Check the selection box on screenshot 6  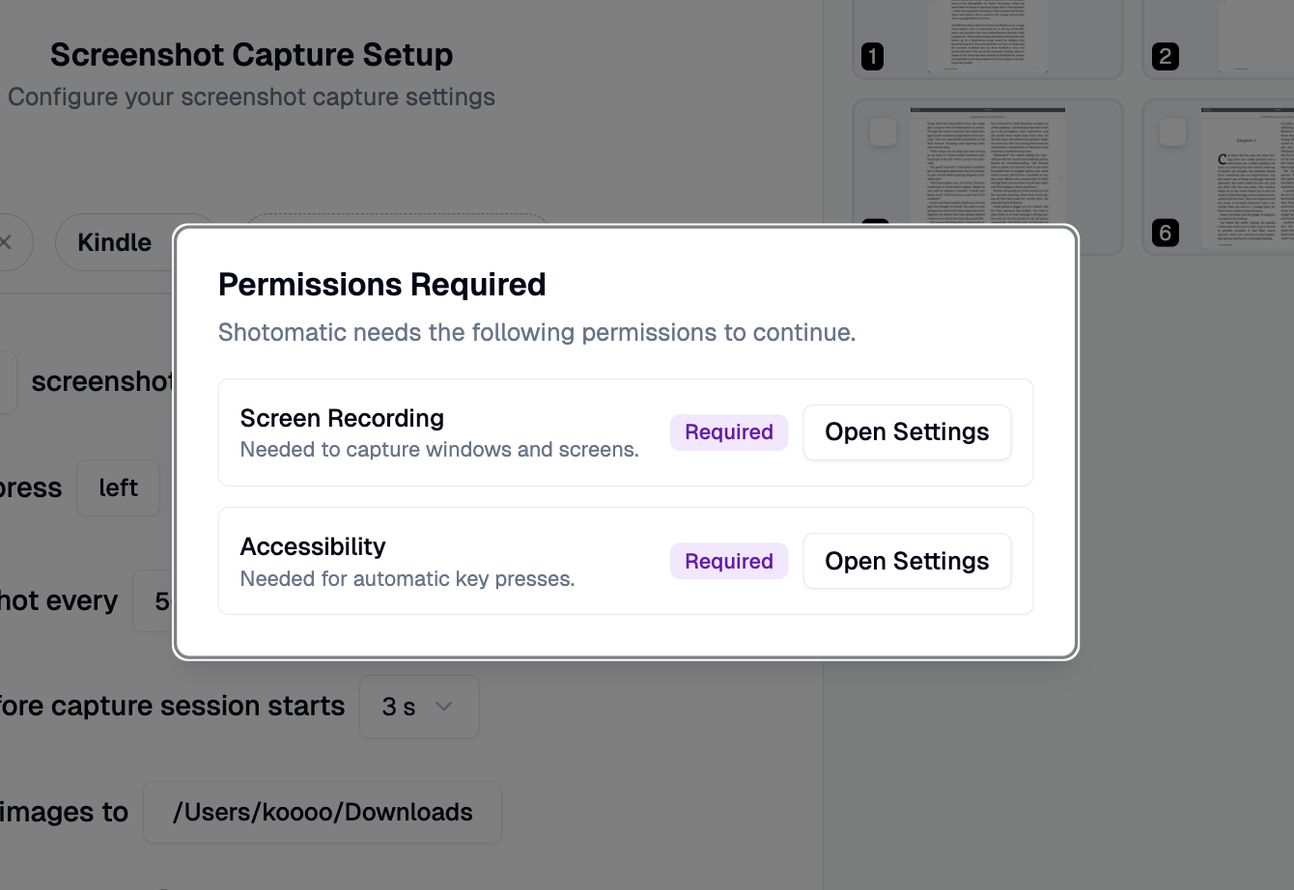point(1173,132)
